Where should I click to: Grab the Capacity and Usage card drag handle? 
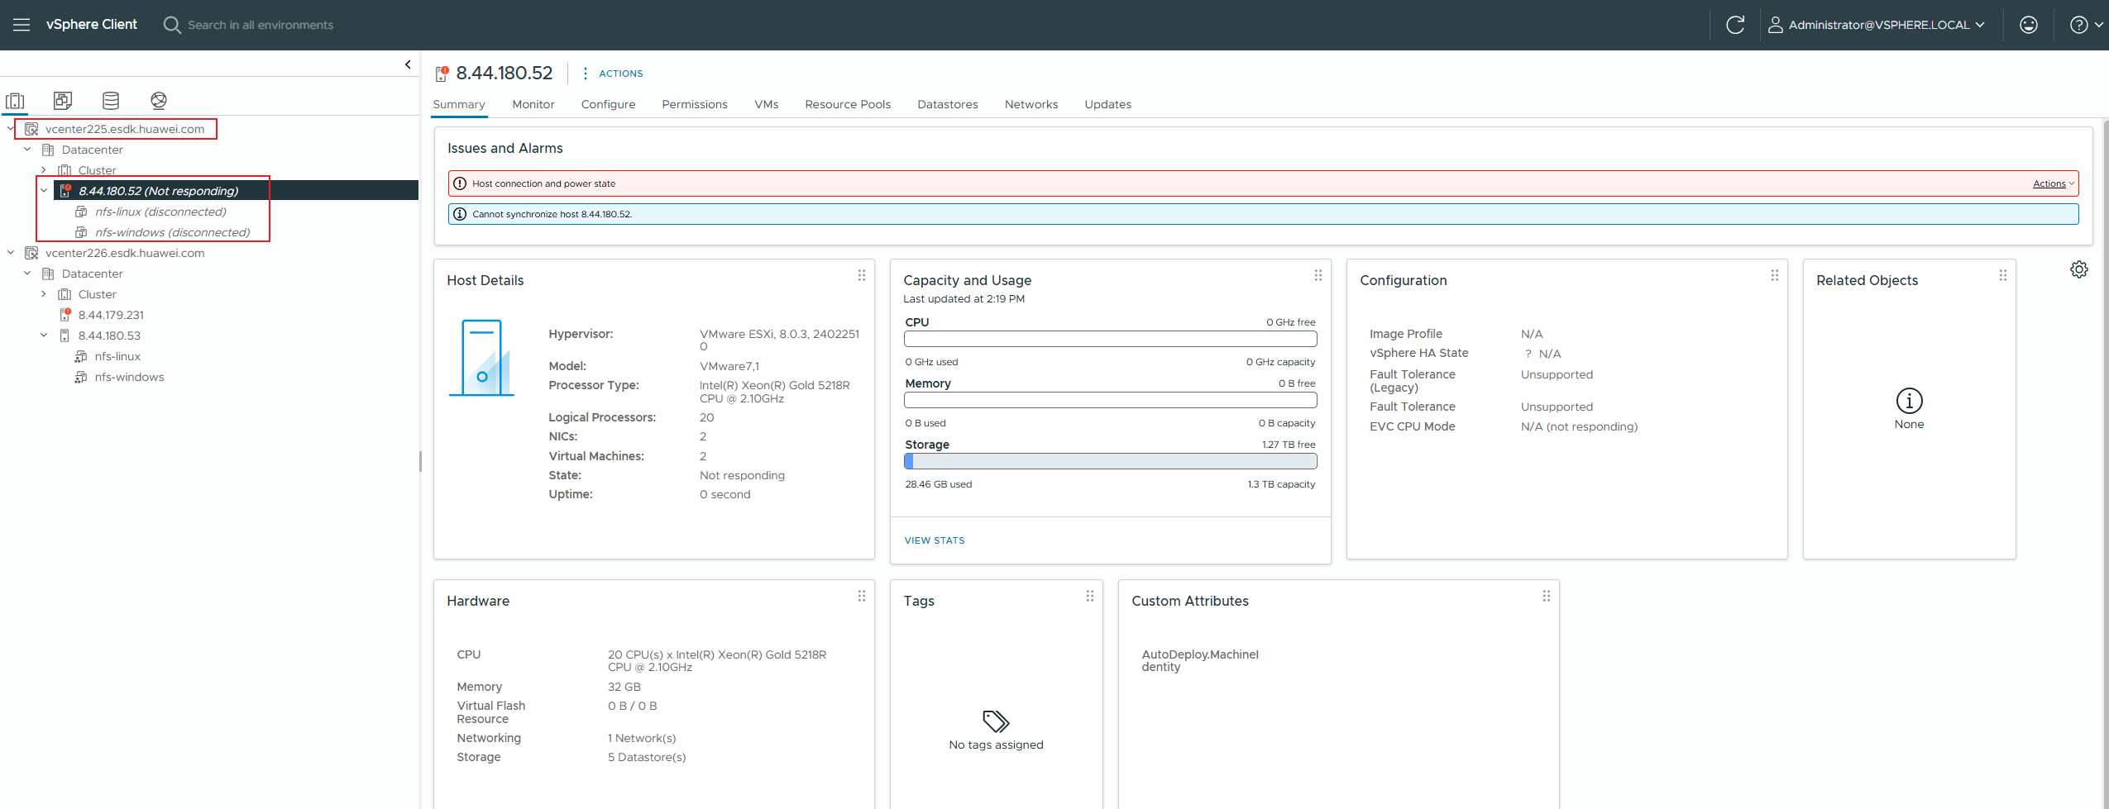coord(1318,275)
